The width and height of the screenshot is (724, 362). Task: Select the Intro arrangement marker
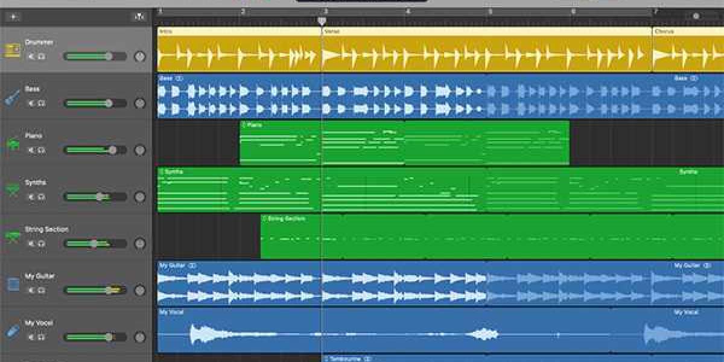tap(239, 31)
